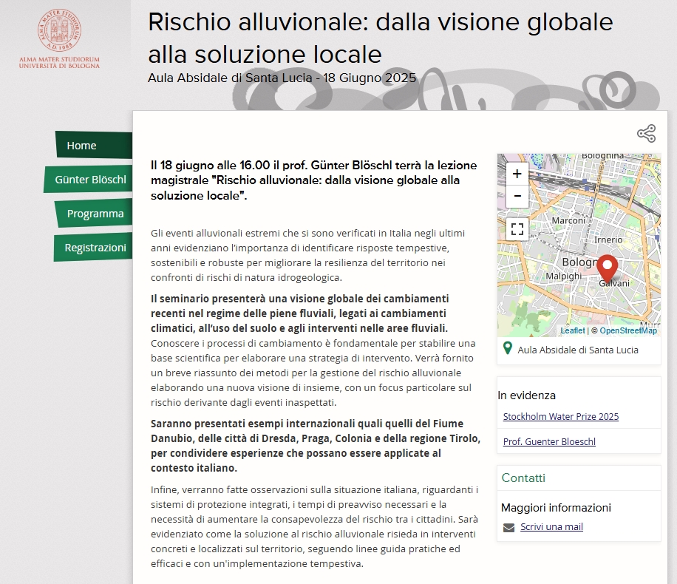This screenshot has width=677, height=584.
Task: Click Alma Mater Studiorum university name text
Action: [x=59, y=62]
